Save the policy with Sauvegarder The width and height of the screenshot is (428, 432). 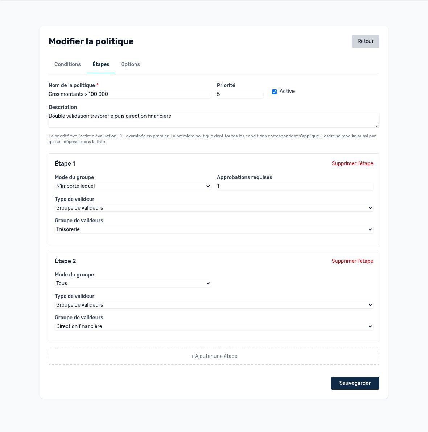click(x=355, y=383)
